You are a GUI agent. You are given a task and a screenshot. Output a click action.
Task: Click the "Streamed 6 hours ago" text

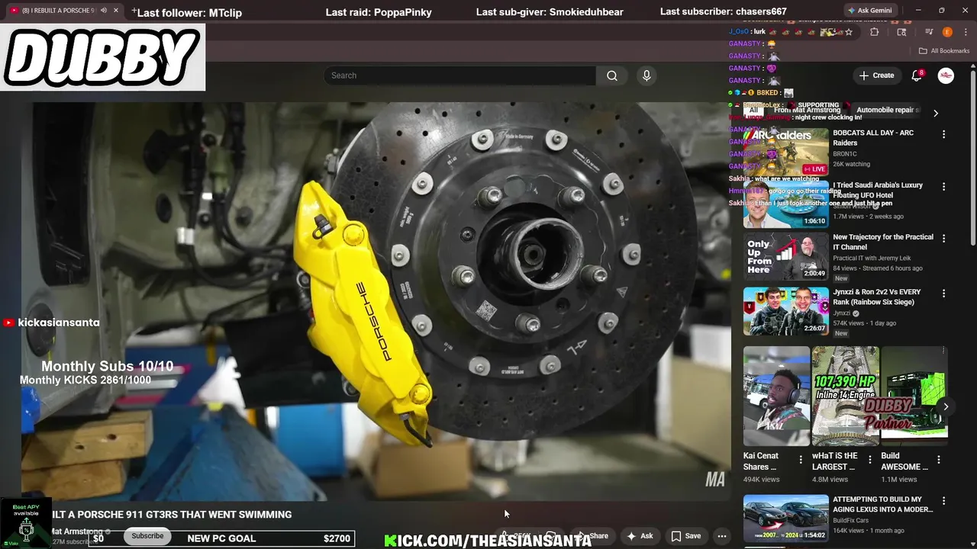coord(892,268)
